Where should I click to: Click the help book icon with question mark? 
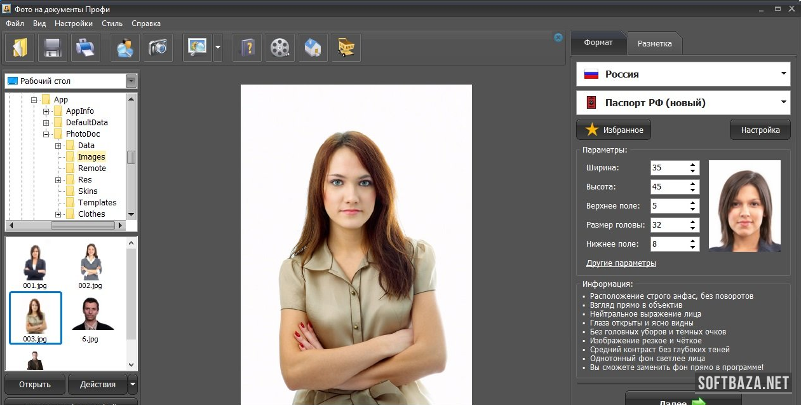[247, 48]
